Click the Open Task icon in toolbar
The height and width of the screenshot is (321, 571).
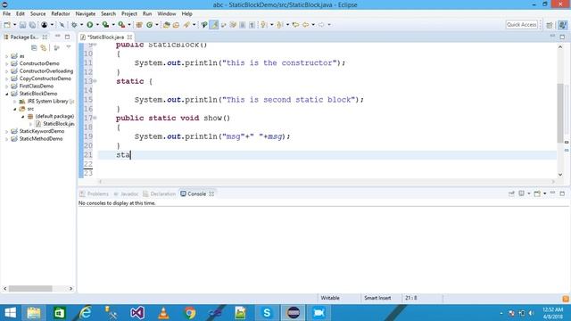(x=177, y=25)
